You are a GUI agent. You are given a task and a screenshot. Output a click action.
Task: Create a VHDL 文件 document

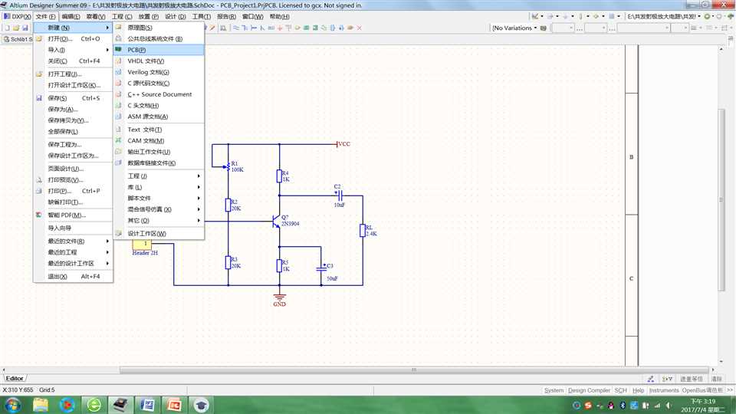pyautogui.click(x=159, y=61)
